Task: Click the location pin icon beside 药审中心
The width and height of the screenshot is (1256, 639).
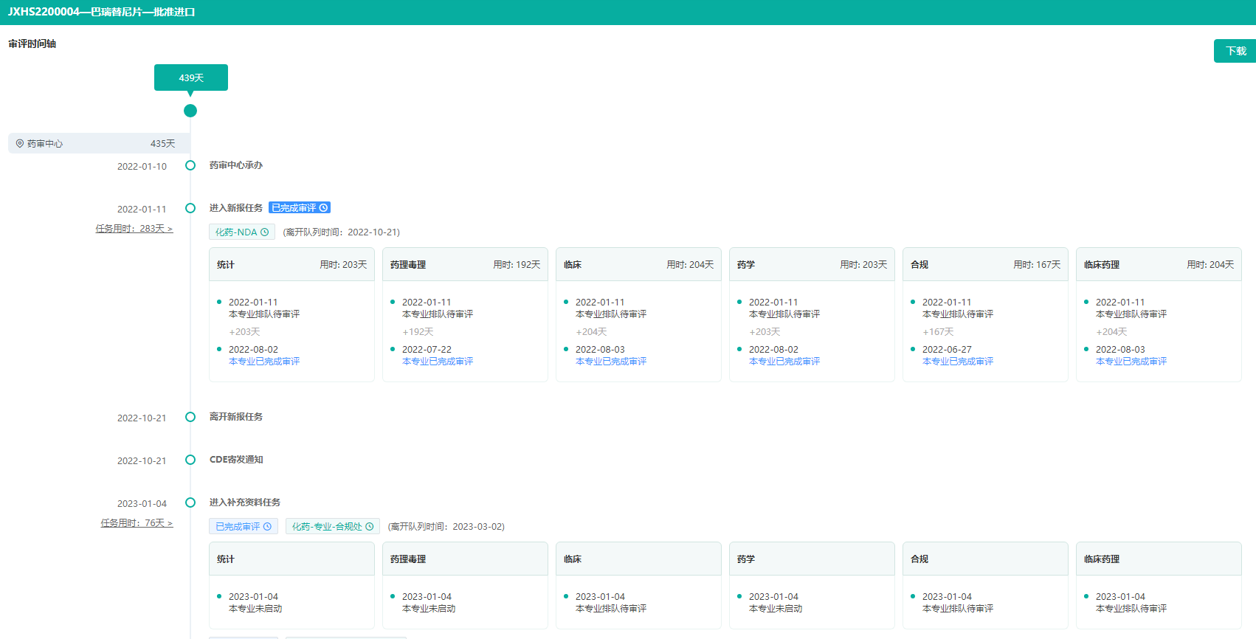Action: 20,144
